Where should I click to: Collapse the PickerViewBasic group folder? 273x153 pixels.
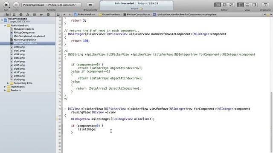[x=5, y=25]
